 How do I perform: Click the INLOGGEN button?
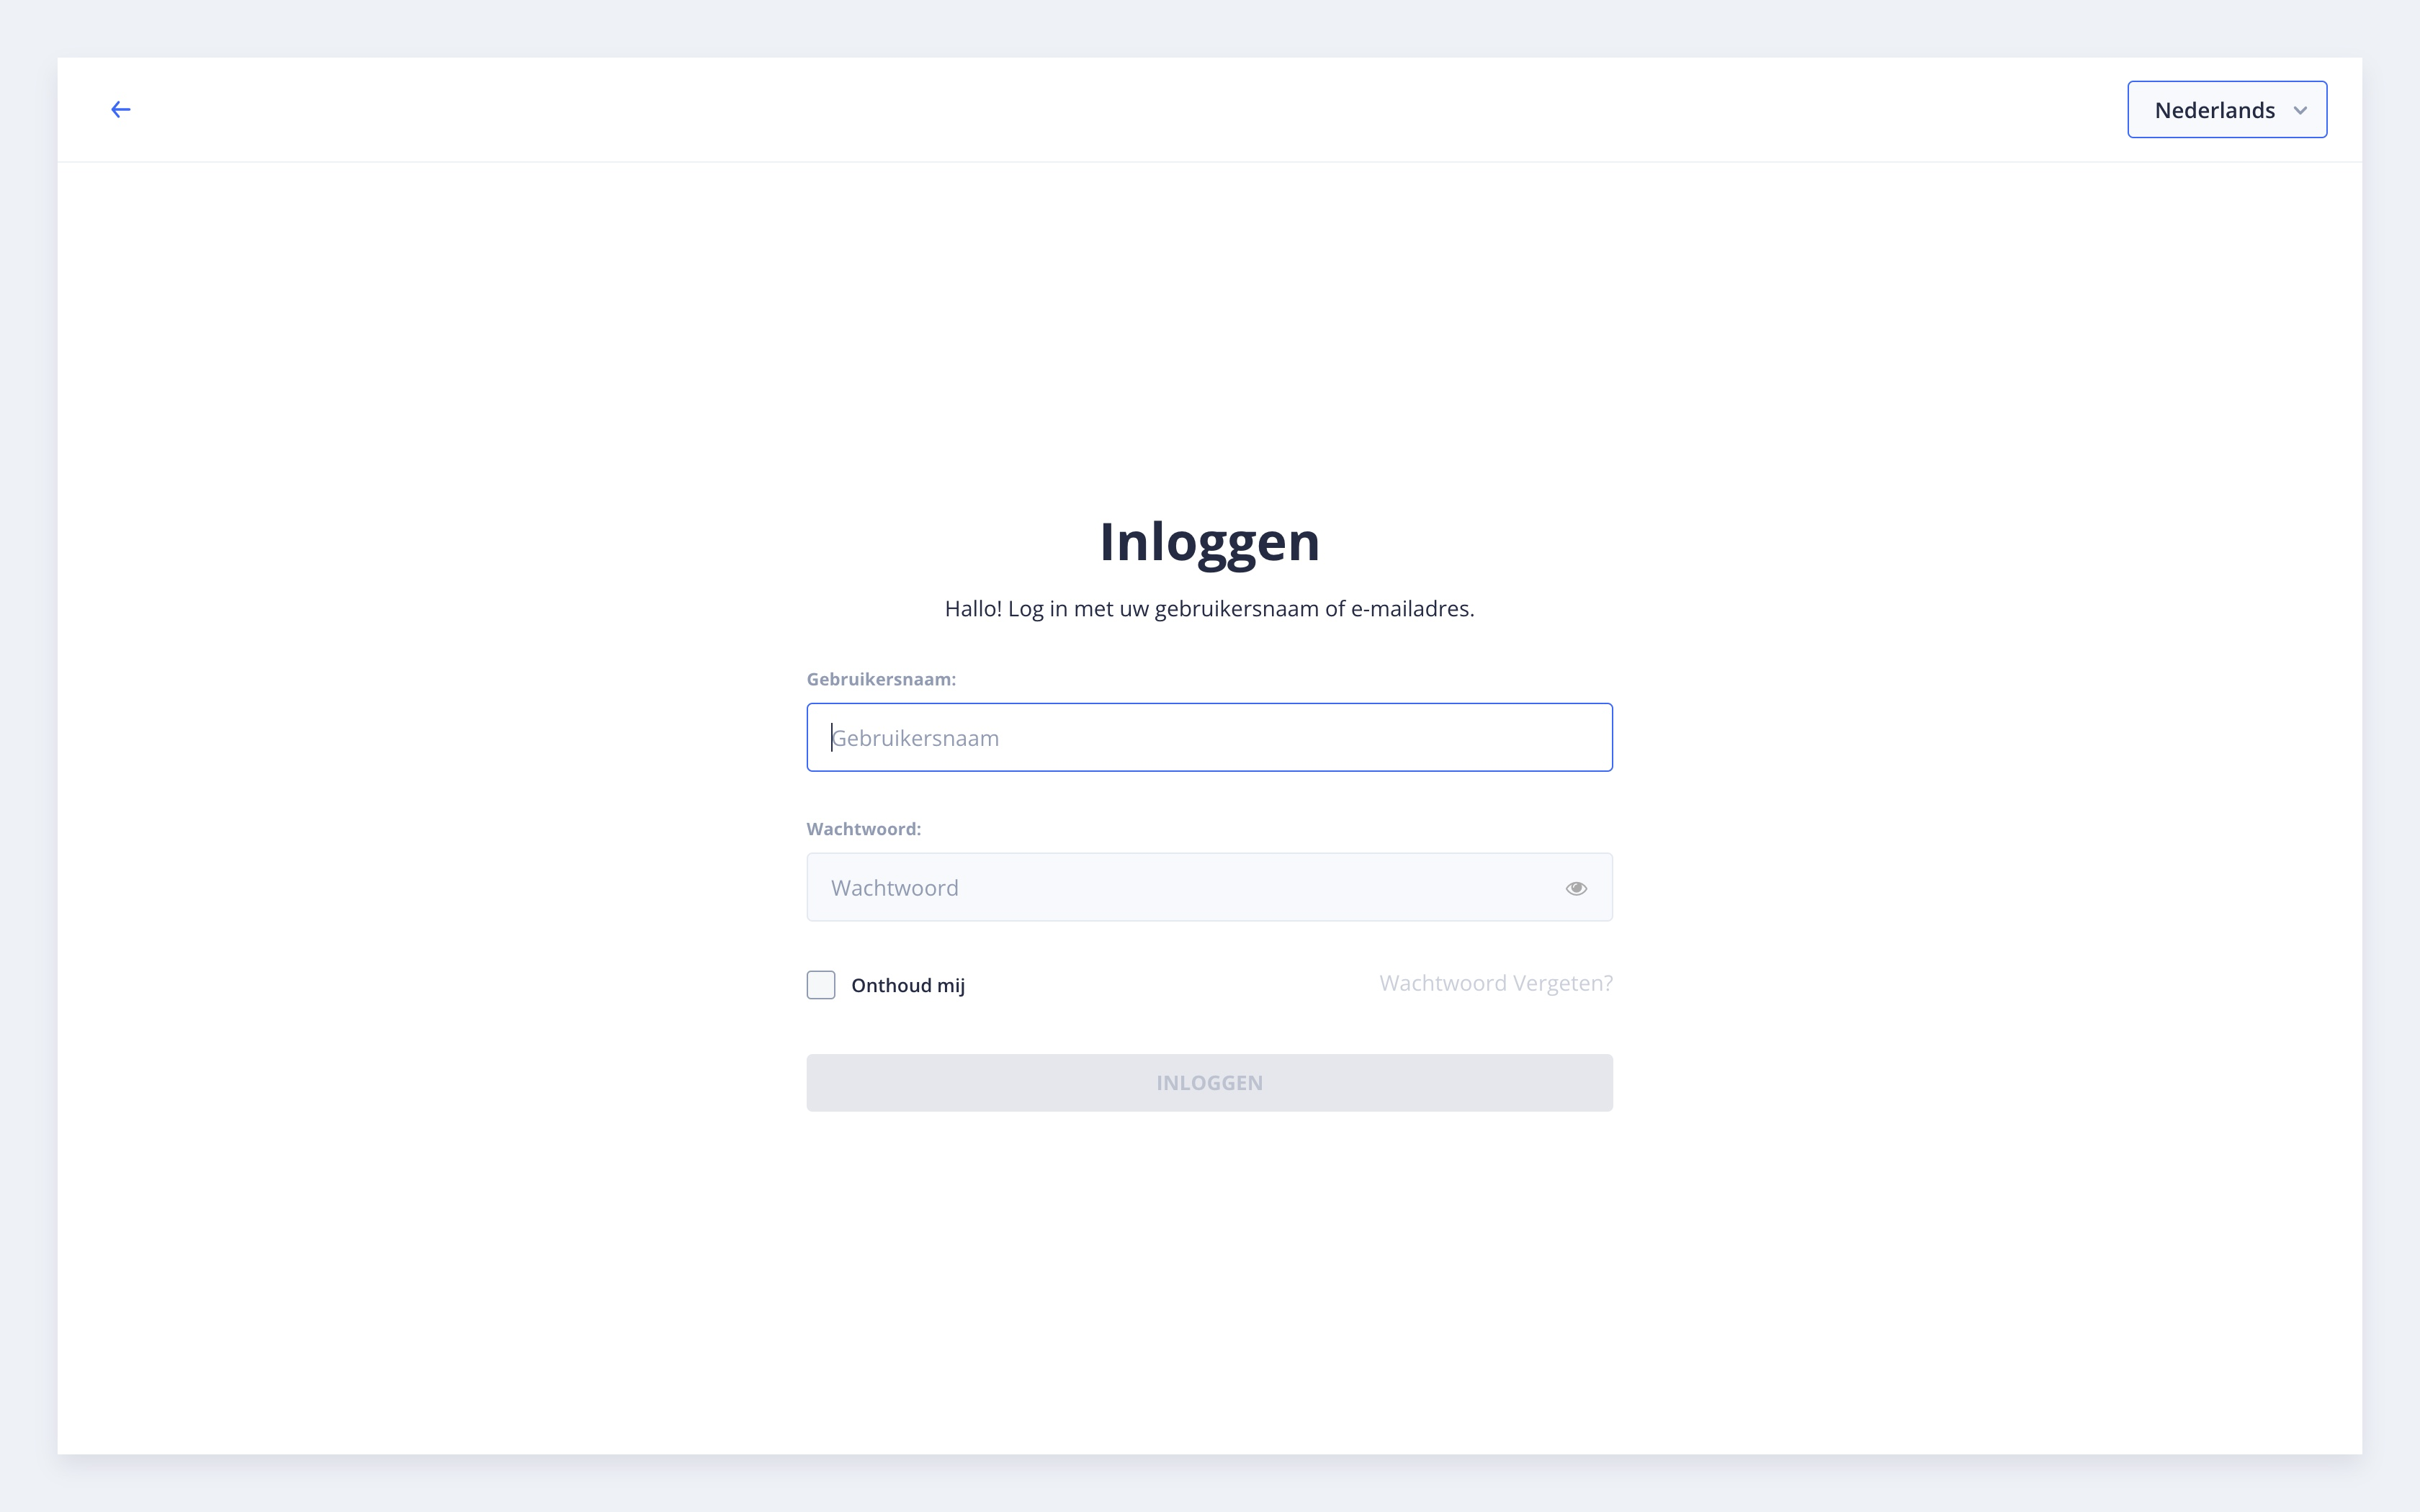pos(1209,1081)
